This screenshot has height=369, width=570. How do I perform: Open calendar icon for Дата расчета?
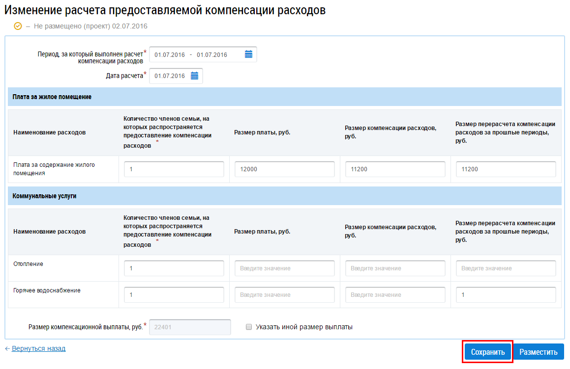click(x=194, y=76)
